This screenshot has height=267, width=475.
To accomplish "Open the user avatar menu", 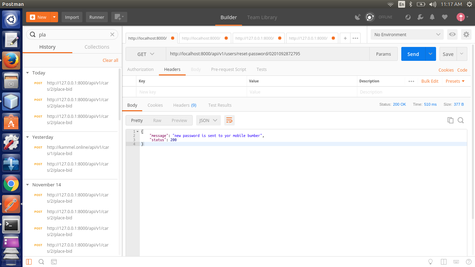I will pyautogui.click(x=462, y=17).
